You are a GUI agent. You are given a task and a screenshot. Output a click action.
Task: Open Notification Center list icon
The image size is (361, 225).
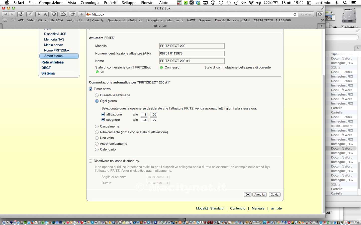click(353, 3)
